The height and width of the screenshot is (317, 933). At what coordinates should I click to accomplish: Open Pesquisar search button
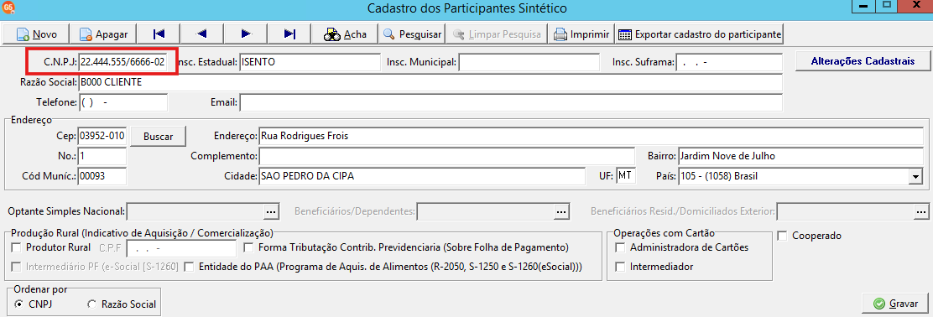pyautogui.click(x=412, y=34)
